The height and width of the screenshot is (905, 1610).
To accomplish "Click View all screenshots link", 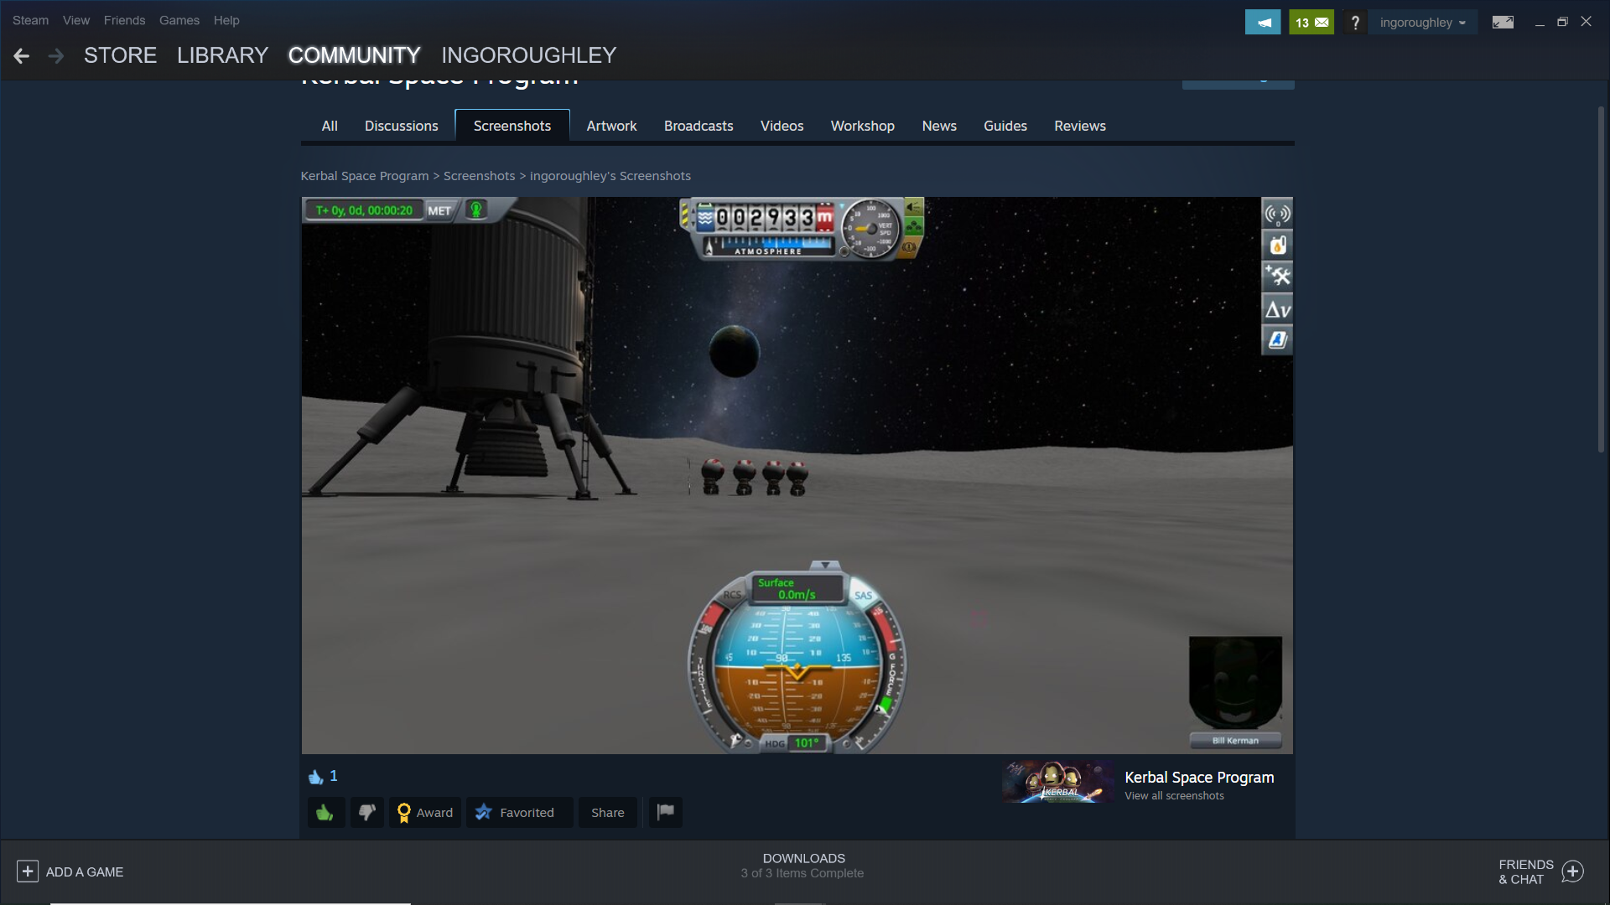I will click(1174, 796).
